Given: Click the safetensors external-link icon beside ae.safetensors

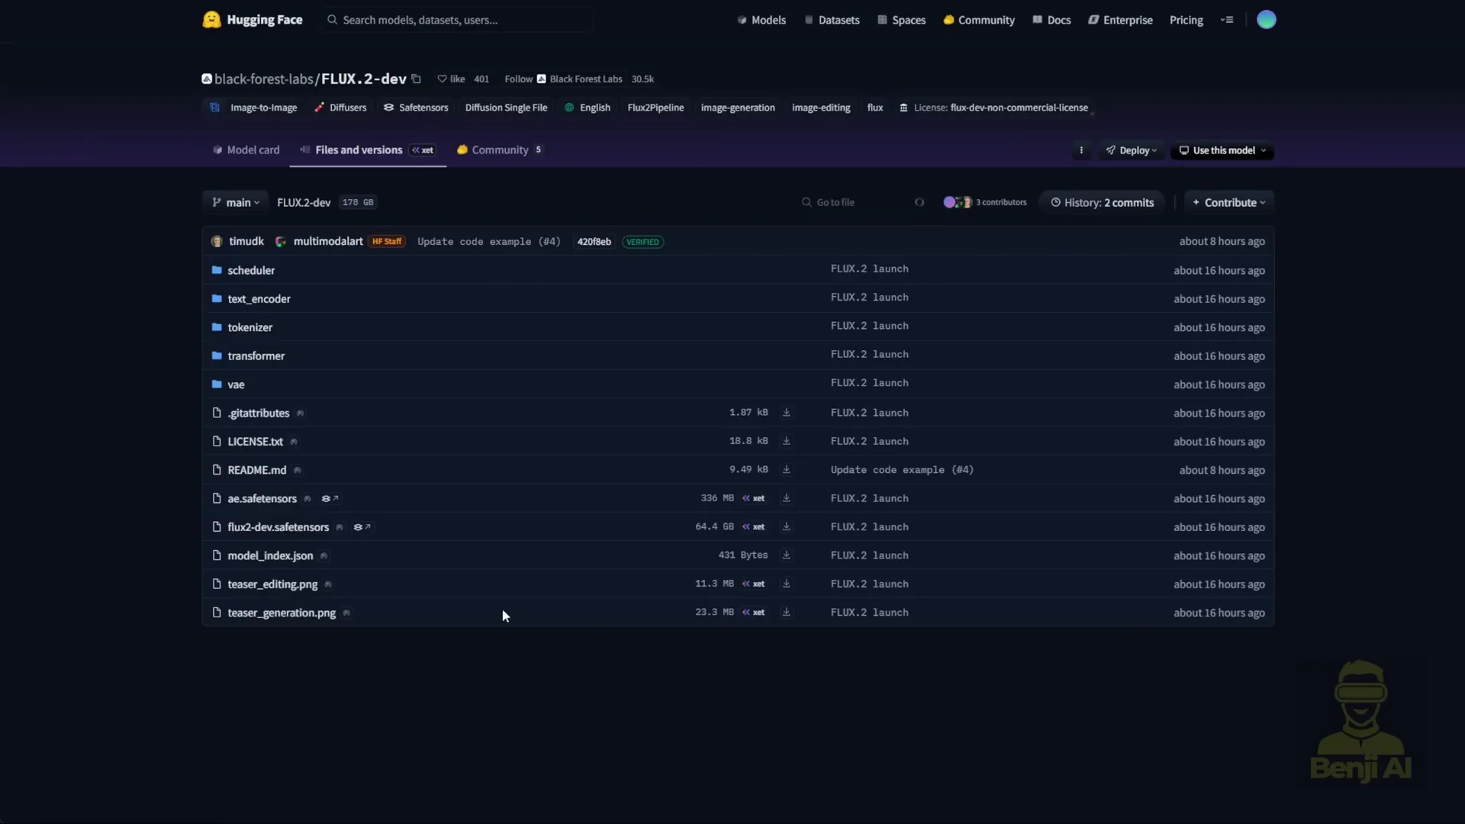Looking at the screenshot, I should pyautogui.click(x=330, y=499).
